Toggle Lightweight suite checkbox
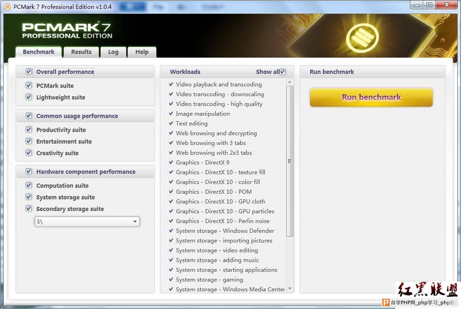The height and width of the screenshot is (309, 461). coord(28,97)
